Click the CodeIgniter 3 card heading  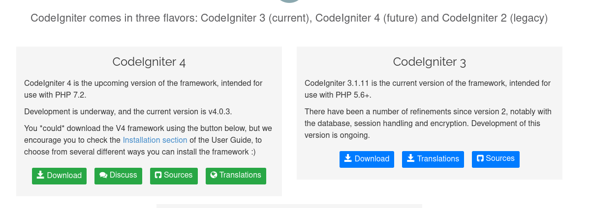(429, 62)
